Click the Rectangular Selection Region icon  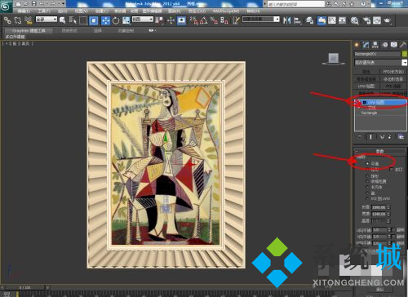83,20
